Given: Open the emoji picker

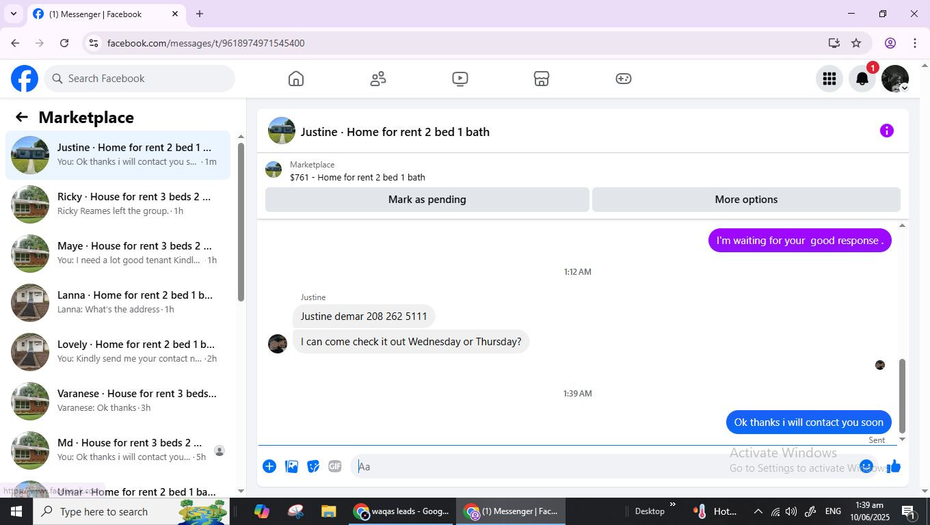Looking at the screenshot, I should [x=866, y=466].
